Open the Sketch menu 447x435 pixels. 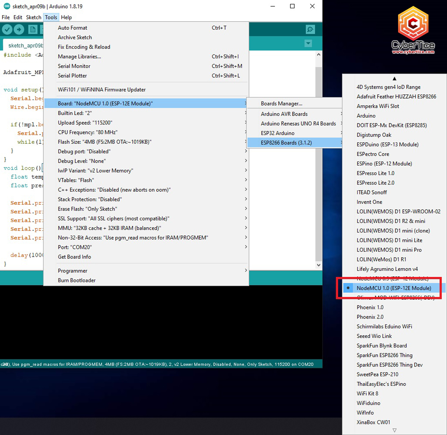pos(33,17)
